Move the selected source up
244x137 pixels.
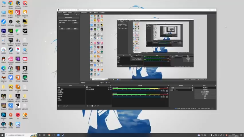pyautogui.click(x=95, y=106)
